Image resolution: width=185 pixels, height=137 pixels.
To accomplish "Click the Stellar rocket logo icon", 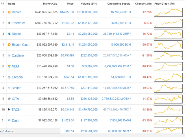I will [9, 88].
